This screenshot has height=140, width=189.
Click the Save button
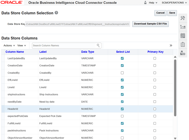point(172,13)
